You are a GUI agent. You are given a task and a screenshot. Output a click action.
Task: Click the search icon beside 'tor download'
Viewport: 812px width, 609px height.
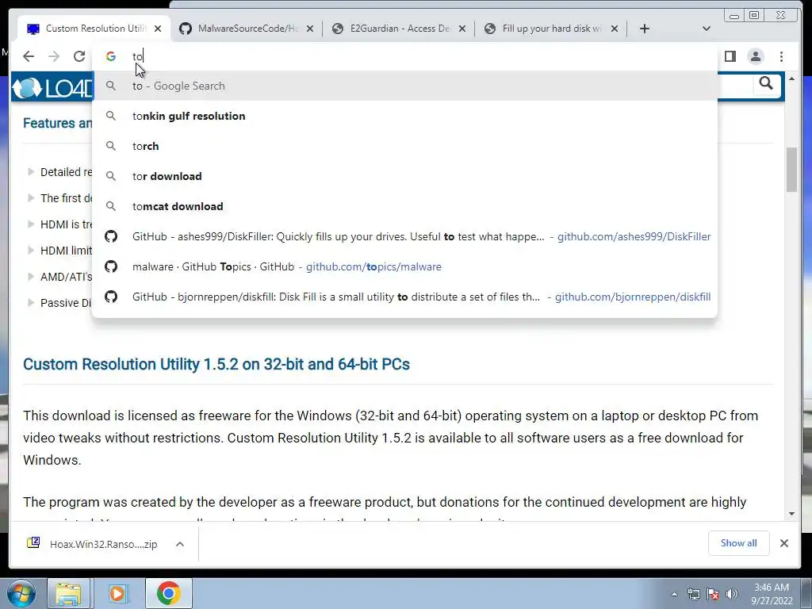(x=111, y=176)
